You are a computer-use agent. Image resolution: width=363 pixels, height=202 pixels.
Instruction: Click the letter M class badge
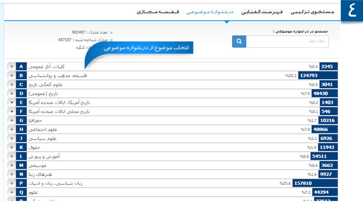[x=21, y=165]
